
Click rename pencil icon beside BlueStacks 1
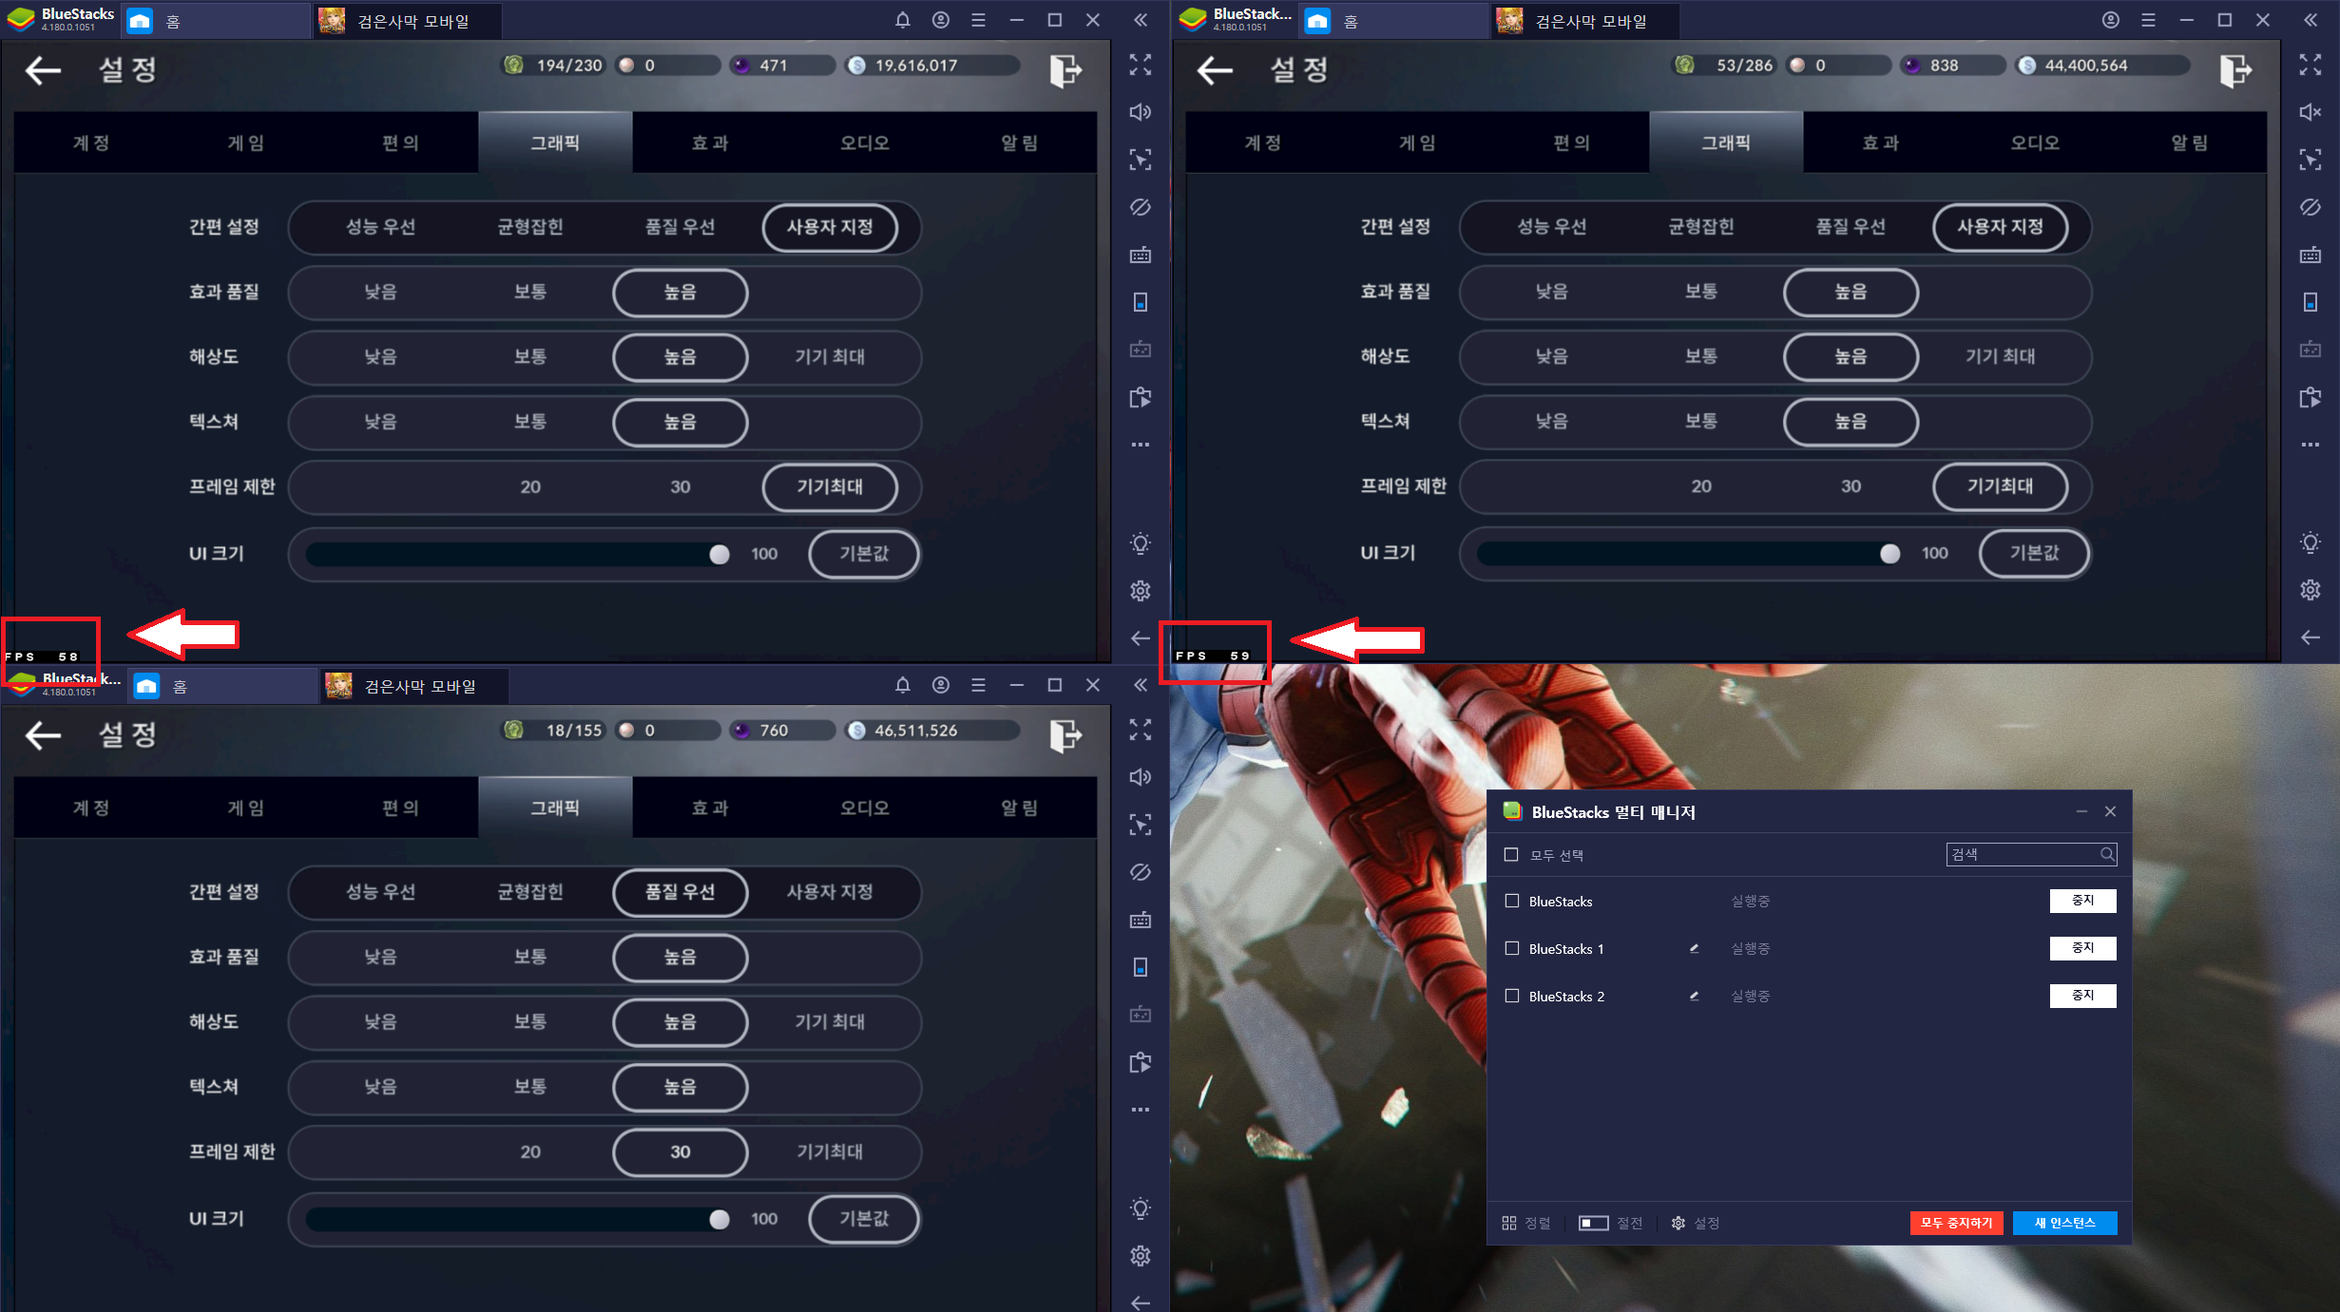[x=1694, y=948]
